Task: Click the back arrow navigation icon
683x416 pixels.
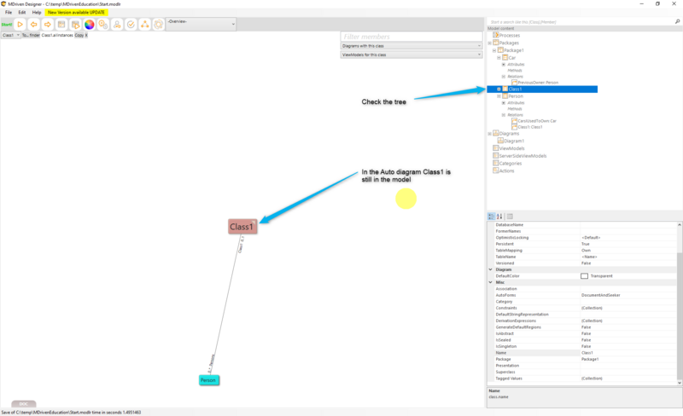Action: tap(34, 25)
